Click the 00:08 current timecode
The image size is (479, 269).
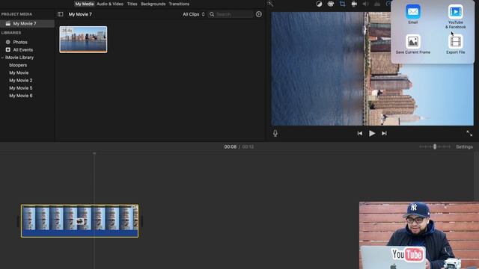click(x=231, y=146)
